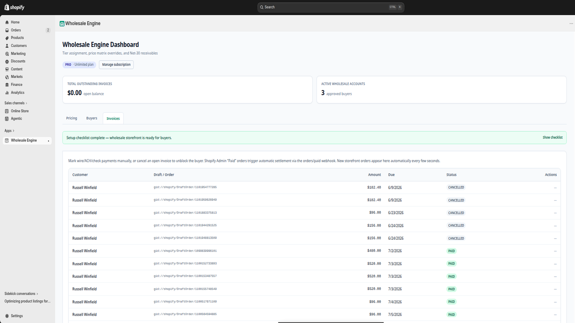Select the draft order ID ending in 5813
575x323 pixels.
click(185, 213)
